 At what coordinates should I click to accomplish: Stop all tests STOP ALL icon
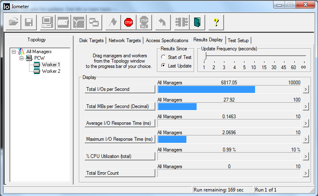(x=144, y=22)
